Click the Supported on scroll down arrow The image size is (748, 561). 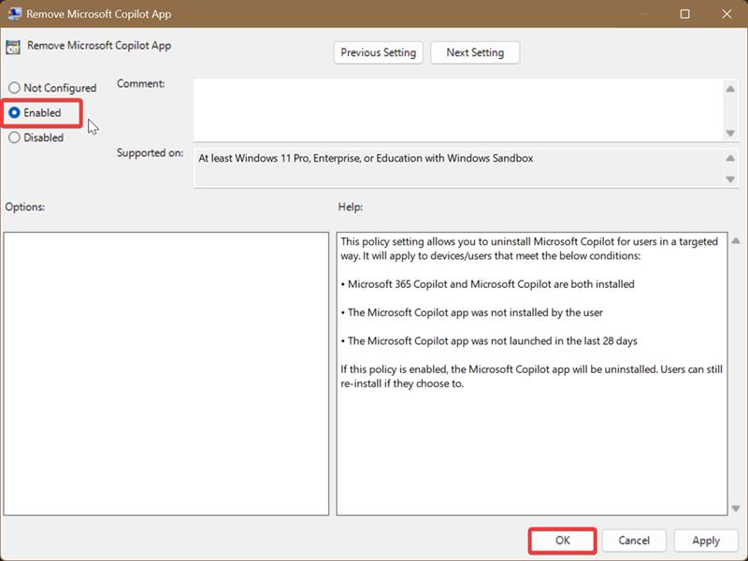tap(730, 180)
